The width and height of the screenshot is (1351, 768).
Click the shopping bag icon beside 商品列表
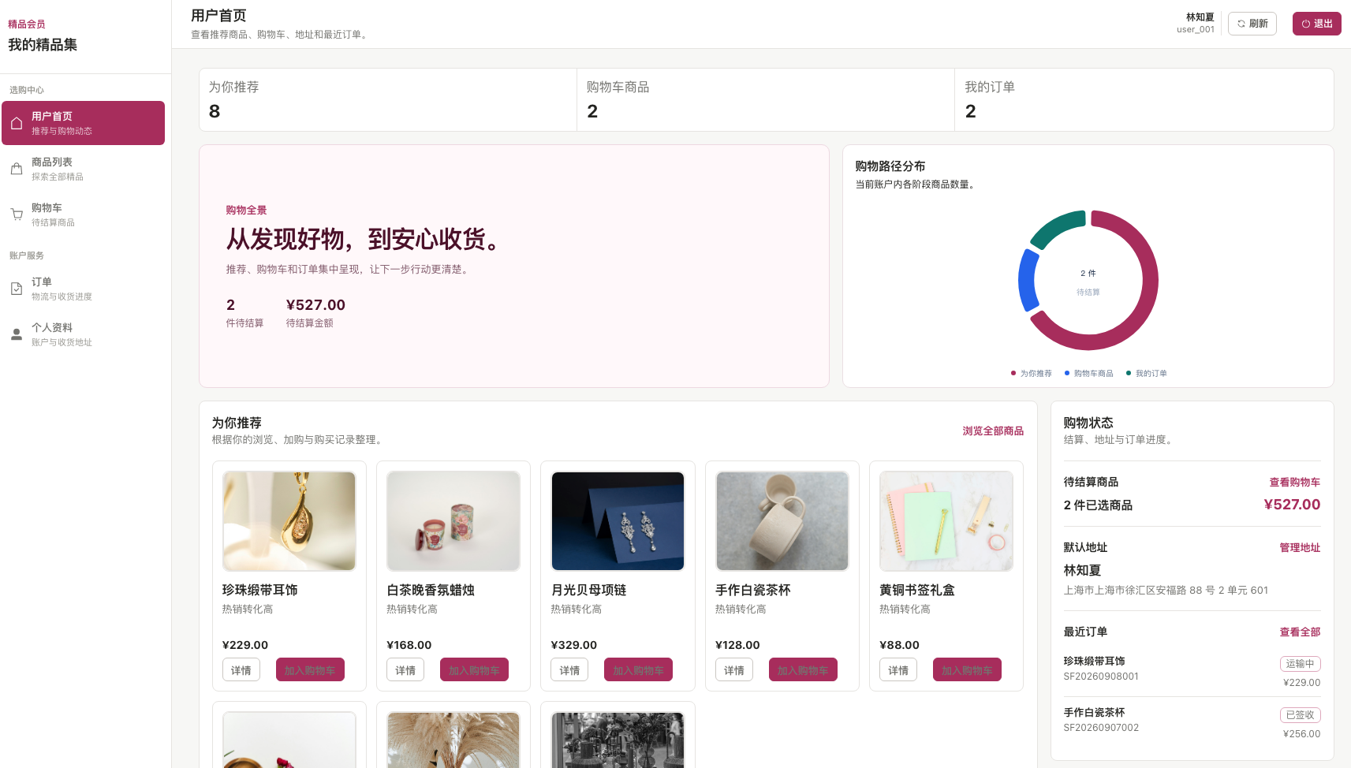click(x=17, y=169)
